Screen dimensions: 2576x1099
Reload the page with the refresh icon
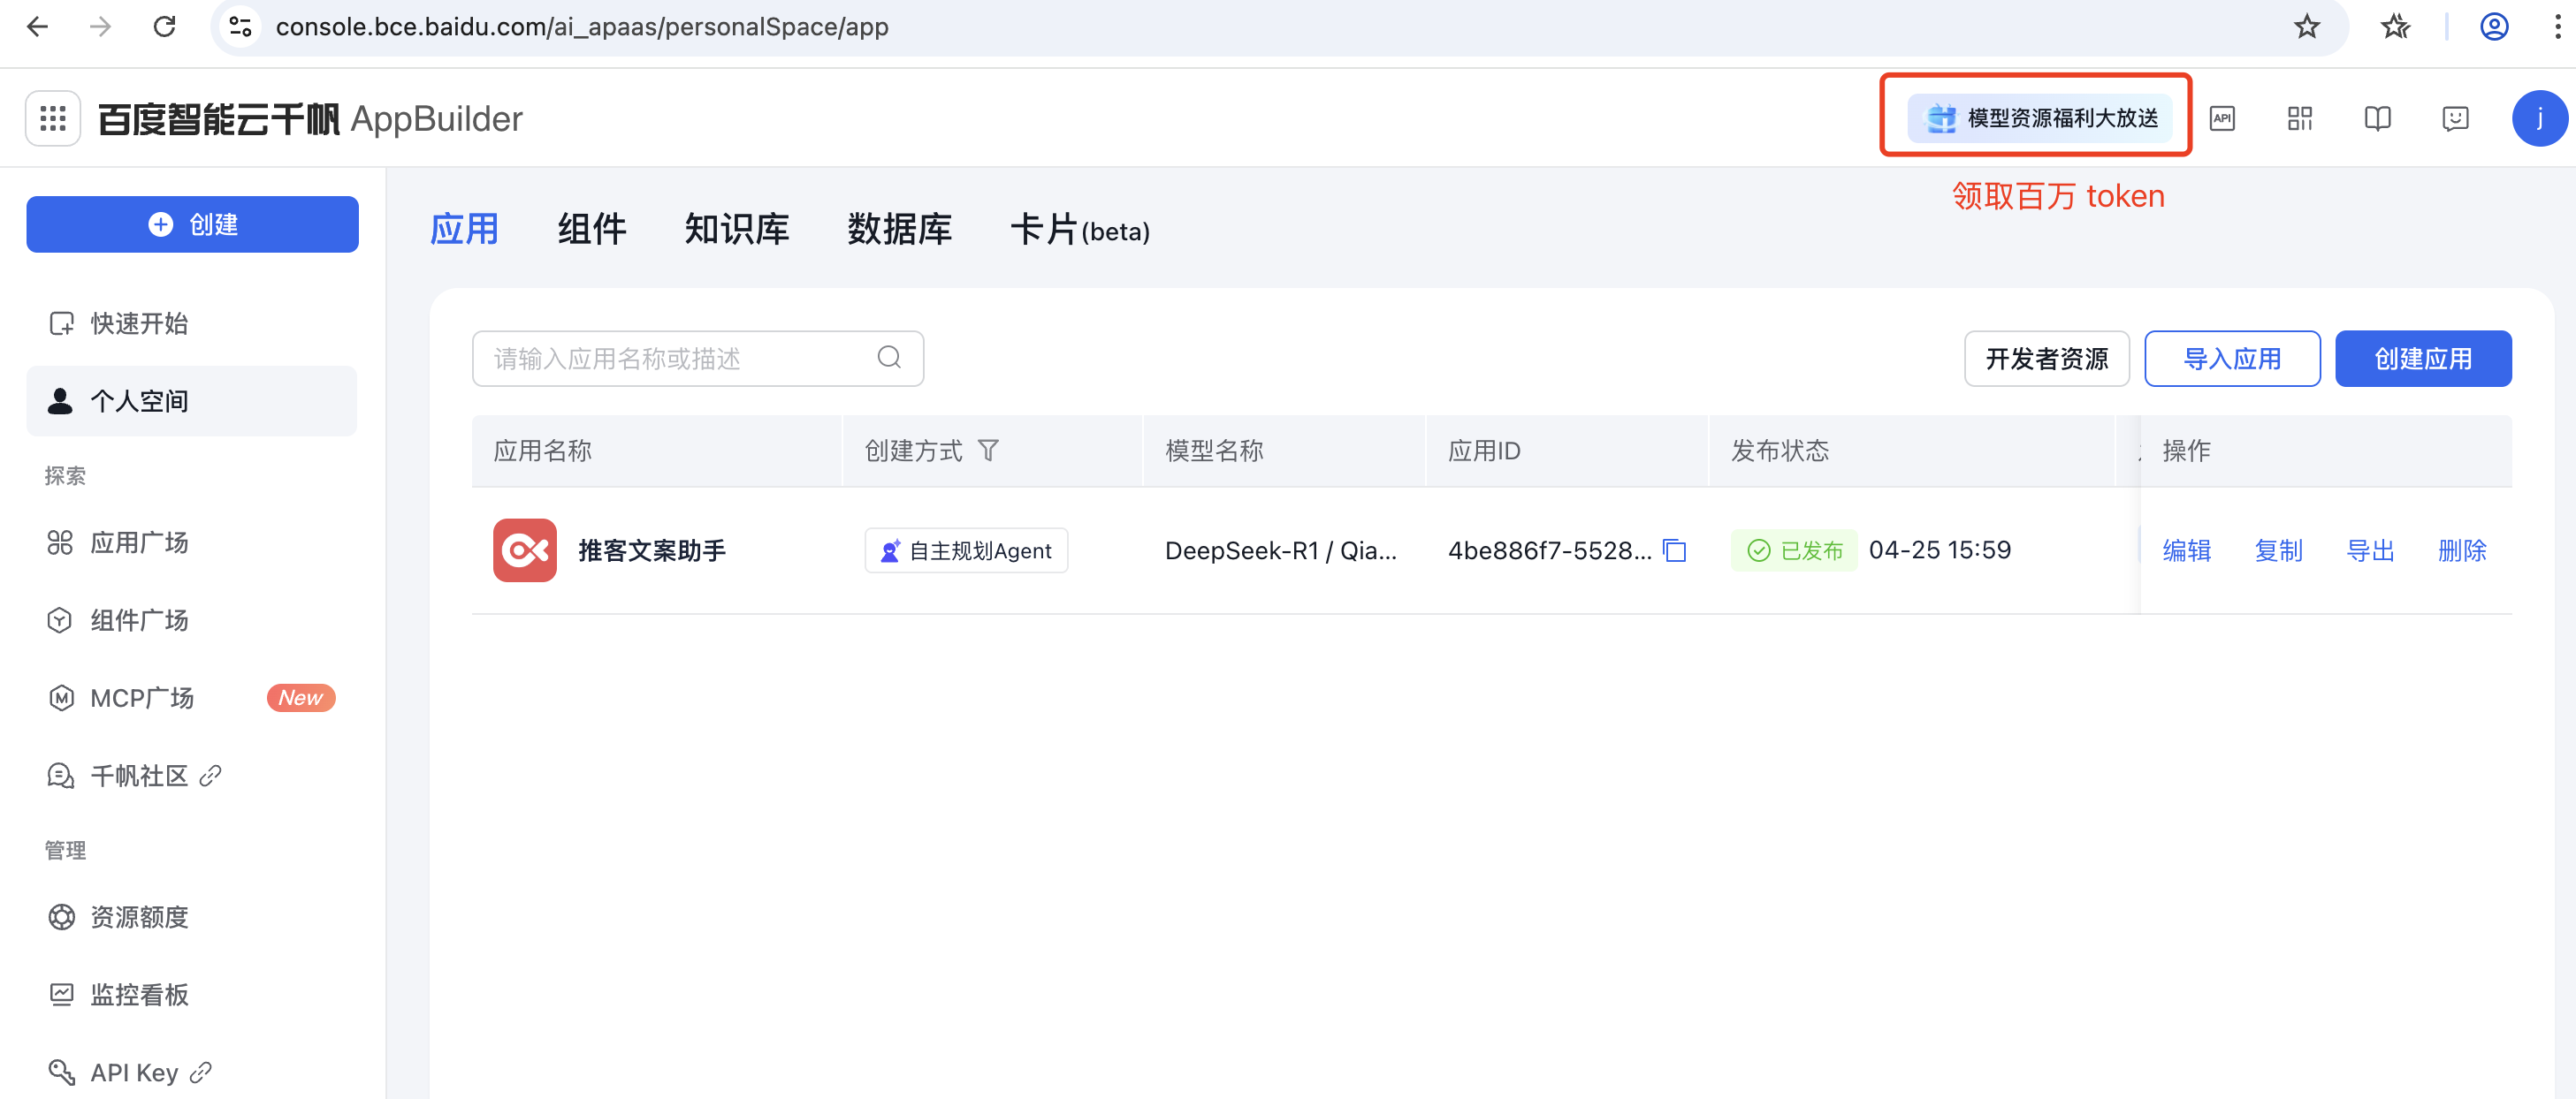point(165,27)
